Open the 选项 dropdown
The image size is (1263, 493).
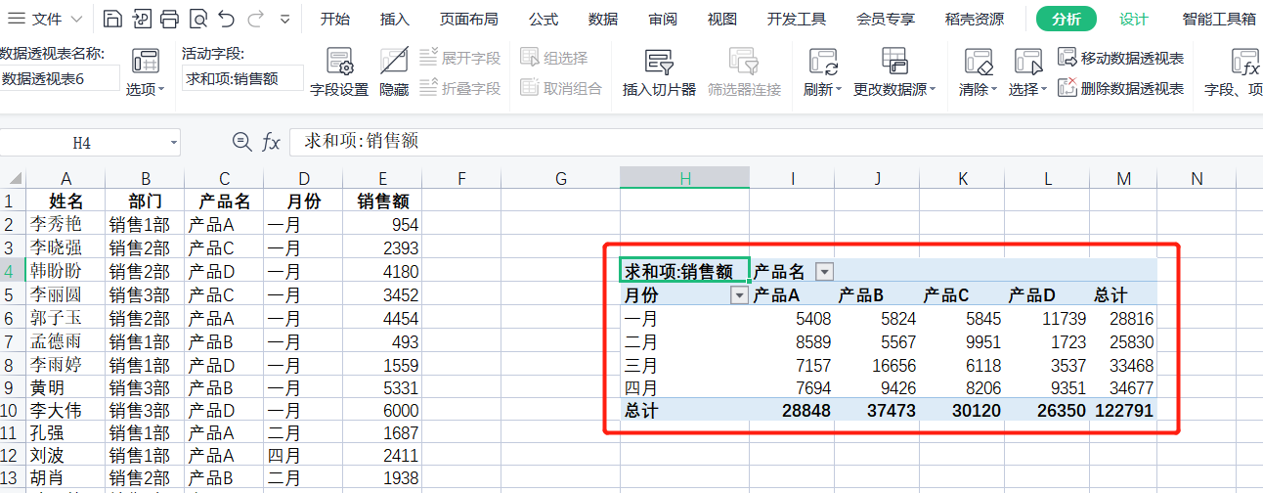146,89
